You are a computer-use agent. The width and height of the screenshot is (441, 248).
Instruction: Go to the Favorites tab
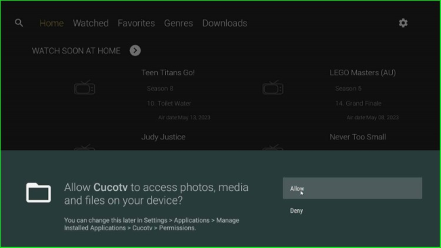[x=136, y=23]
